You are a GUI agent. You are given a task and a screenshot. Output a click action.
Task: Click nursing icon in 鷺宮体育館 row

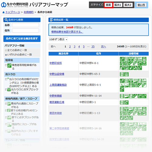[122, 118]
